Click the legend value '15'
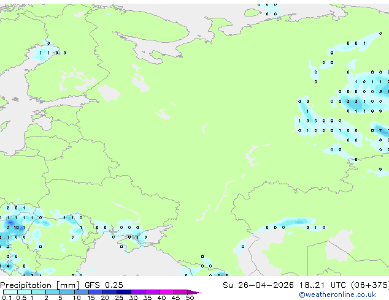 point(91,298)
